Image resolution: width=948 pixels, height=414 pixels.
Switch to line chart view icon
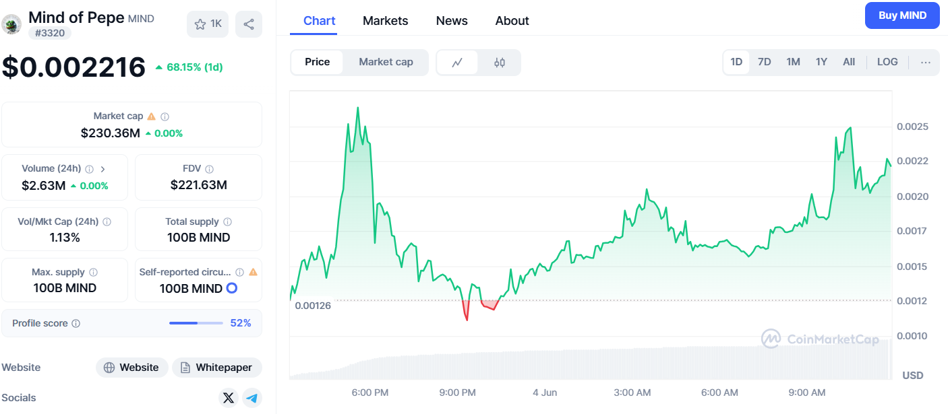click(457, 63)
